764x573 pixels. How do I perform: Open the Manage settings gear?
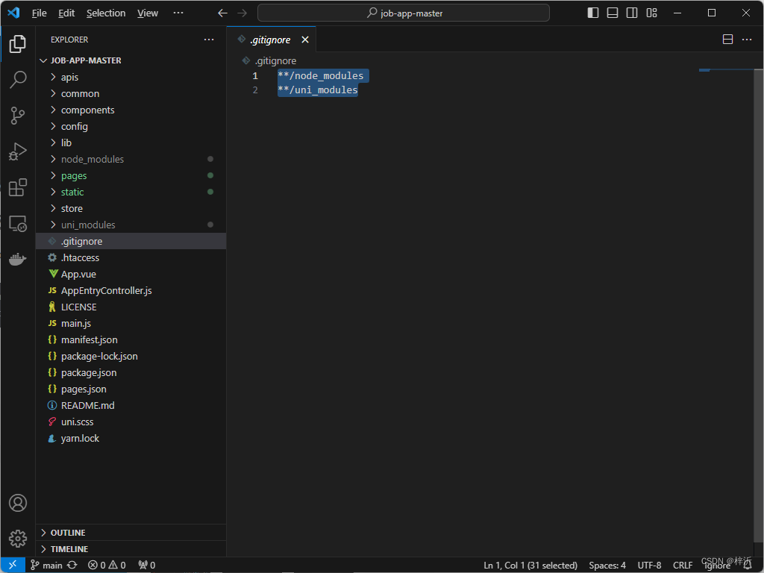tap(18, 538)
